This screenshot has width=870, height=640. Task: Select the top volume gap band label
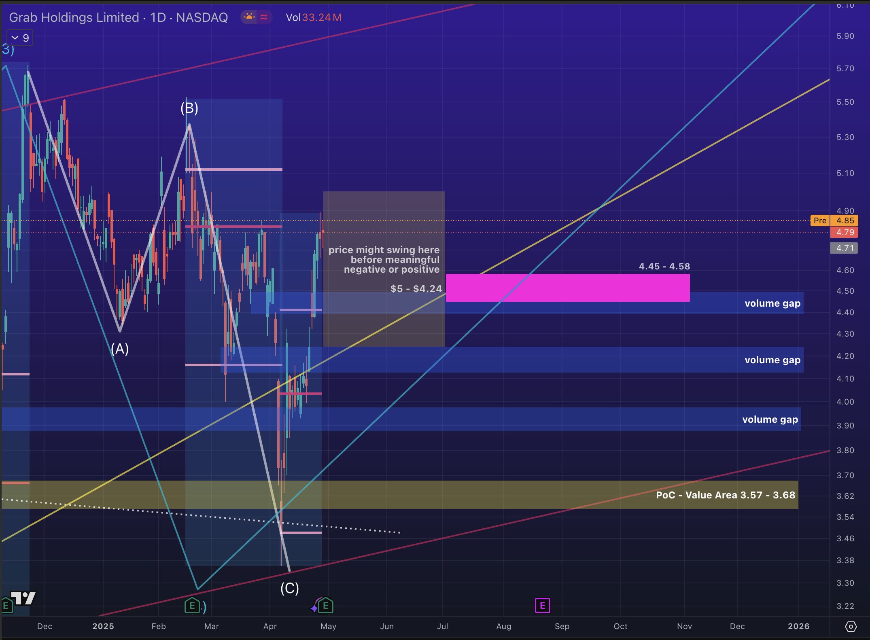(772, 303)
